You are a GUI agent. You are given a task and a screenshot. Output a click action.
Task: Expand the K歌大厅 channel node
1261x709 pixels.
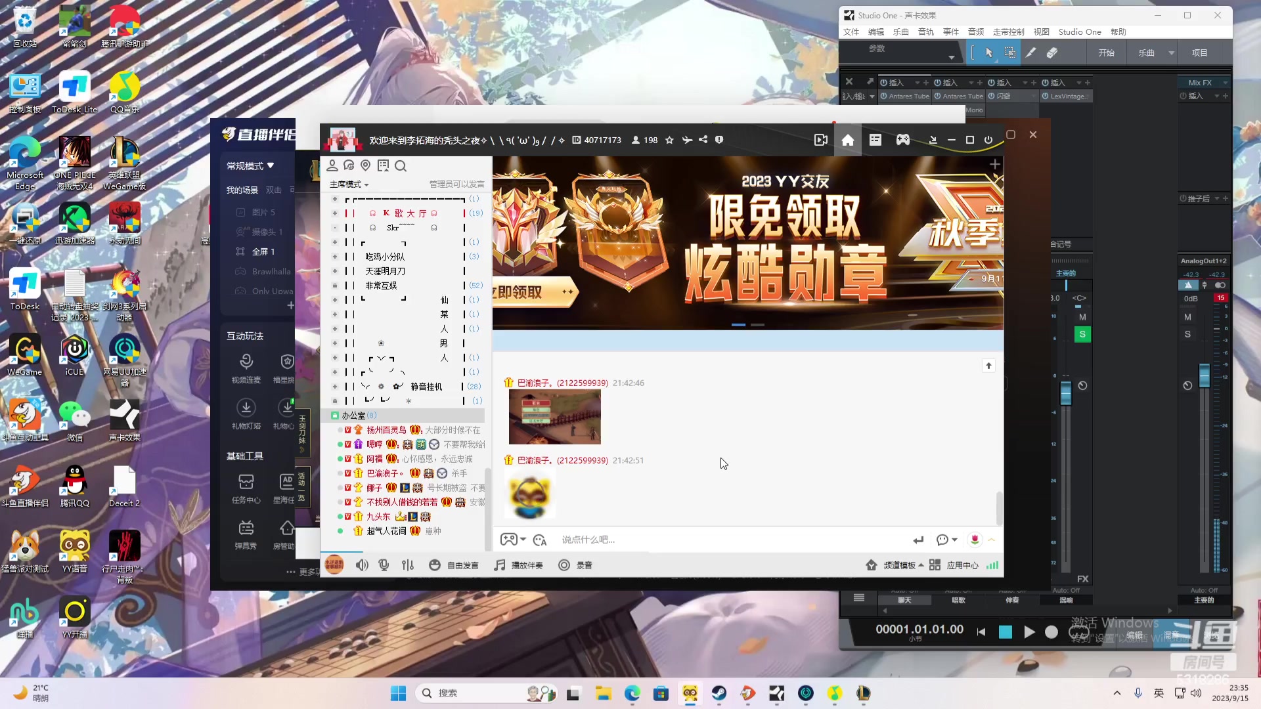click(x=335, y=213)
